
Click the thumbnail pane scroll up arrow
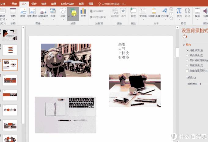(23, 27)
